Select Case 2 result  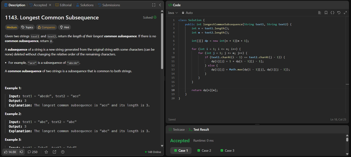point(204,151)
